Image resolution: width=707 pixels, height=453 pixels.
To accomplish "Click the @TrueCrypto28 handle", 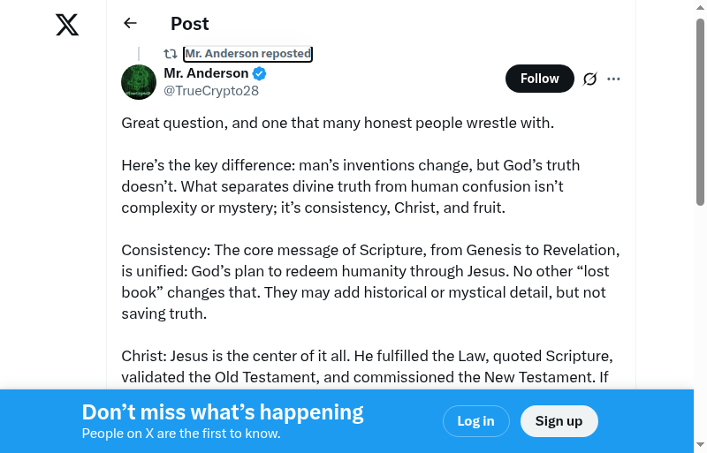I will pyautogui.click(x=211, y=90).
